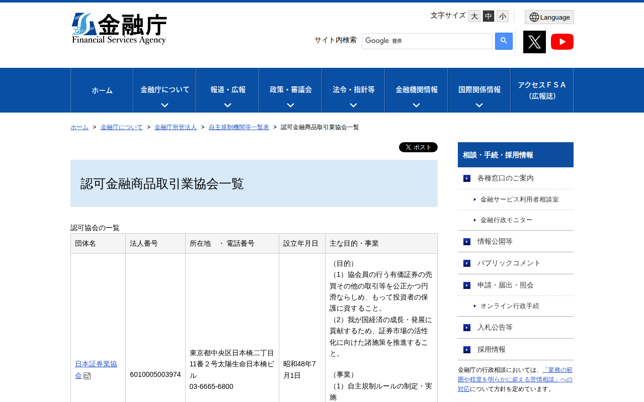Go to ホーム in the navigation bar

[102, 90]
